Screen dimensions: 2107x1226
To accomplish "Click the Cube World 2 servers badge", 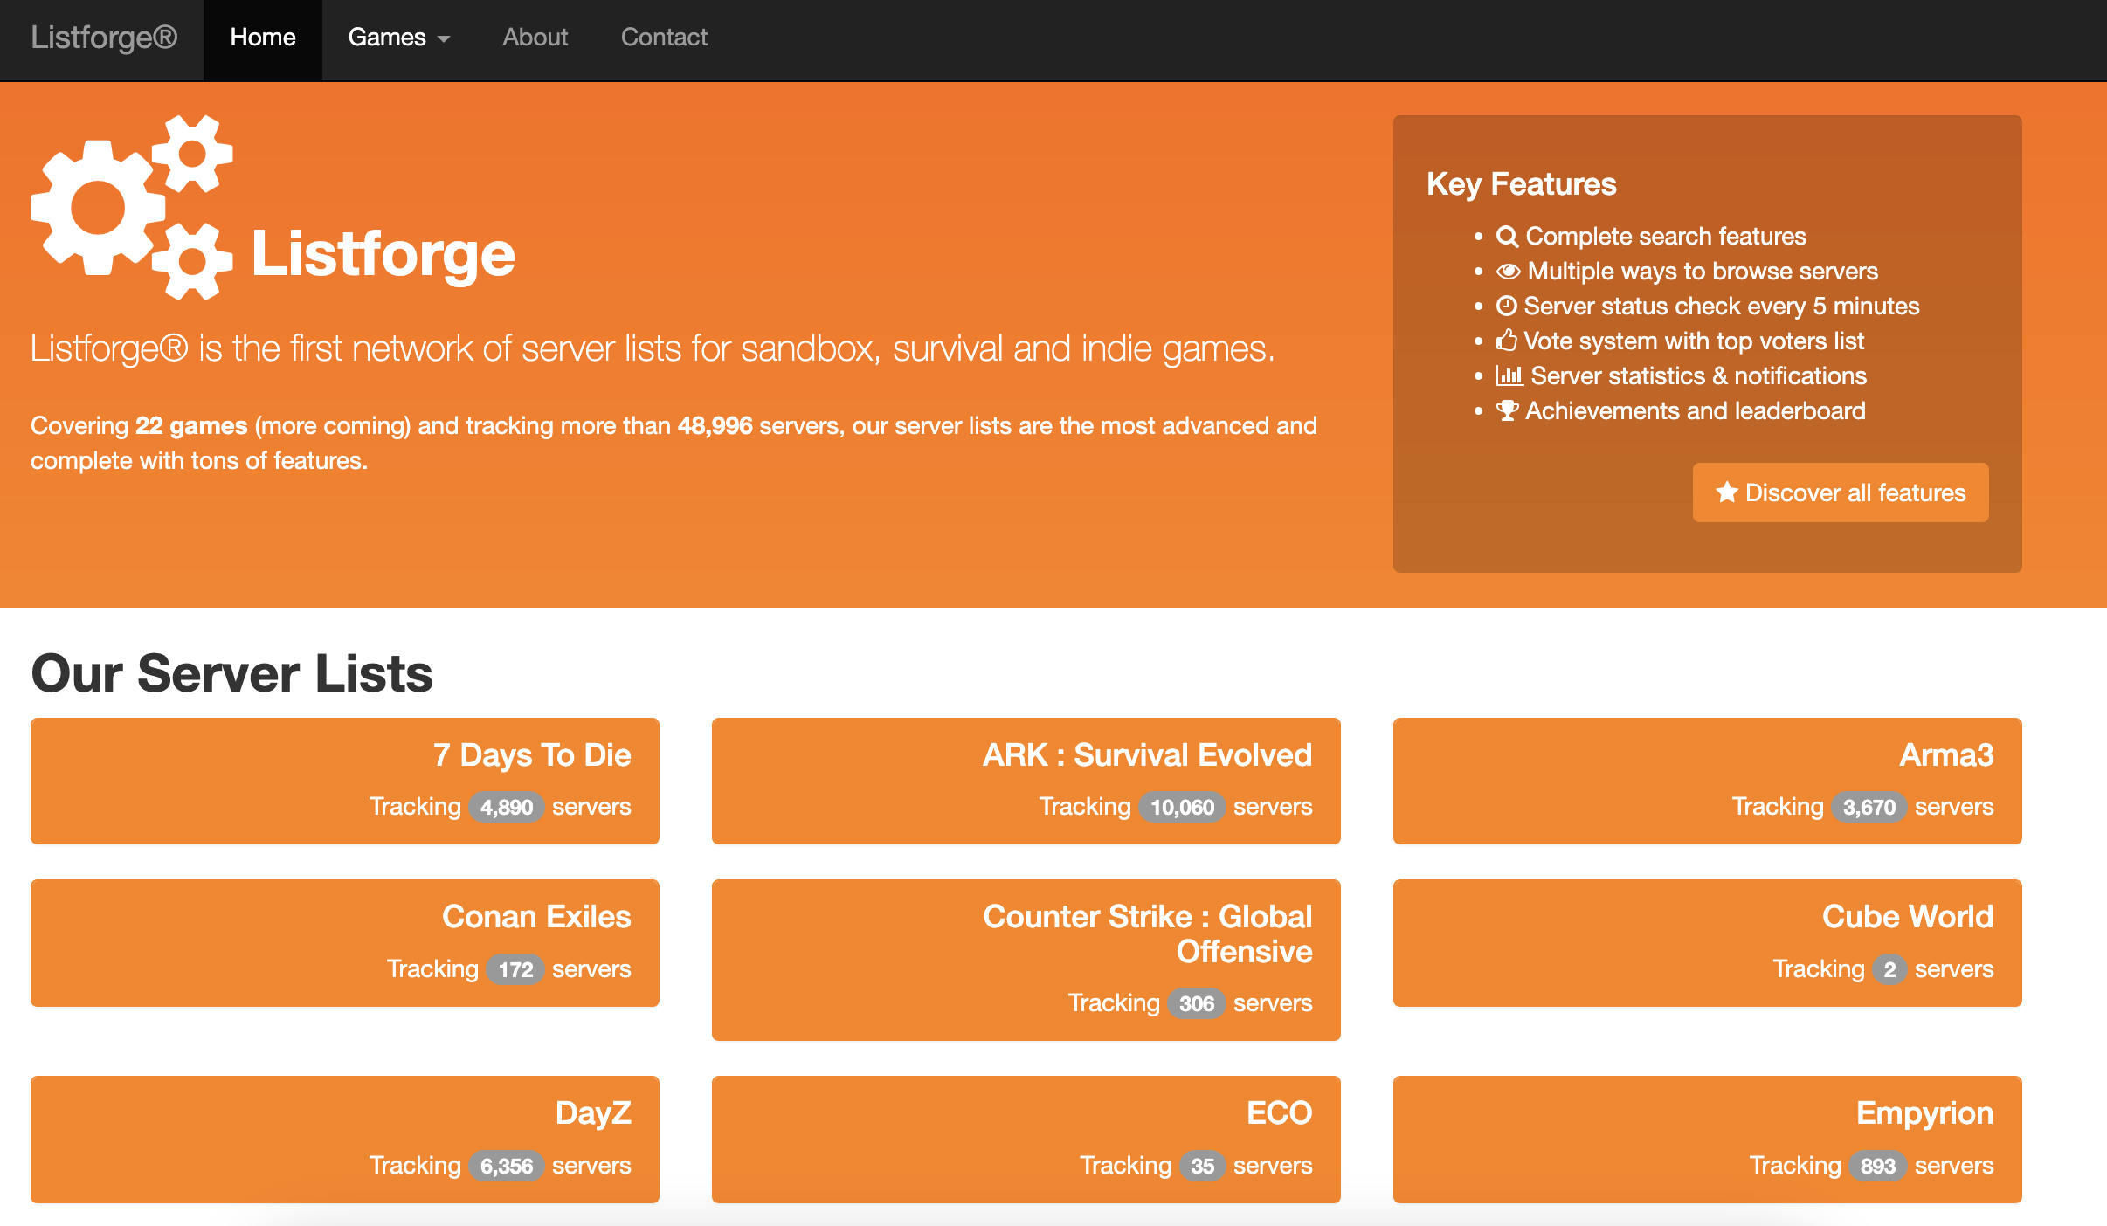I will [1889, 969].
